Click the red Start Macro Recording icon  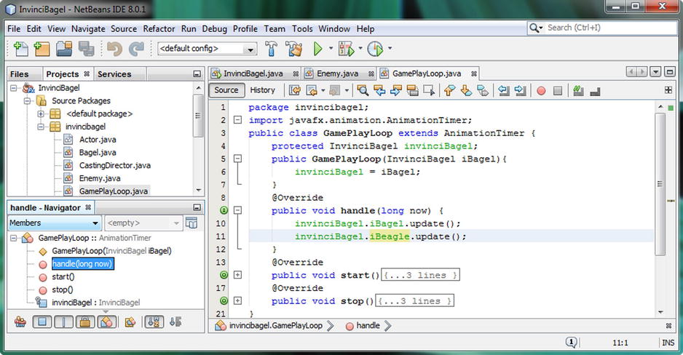[541, 91]
